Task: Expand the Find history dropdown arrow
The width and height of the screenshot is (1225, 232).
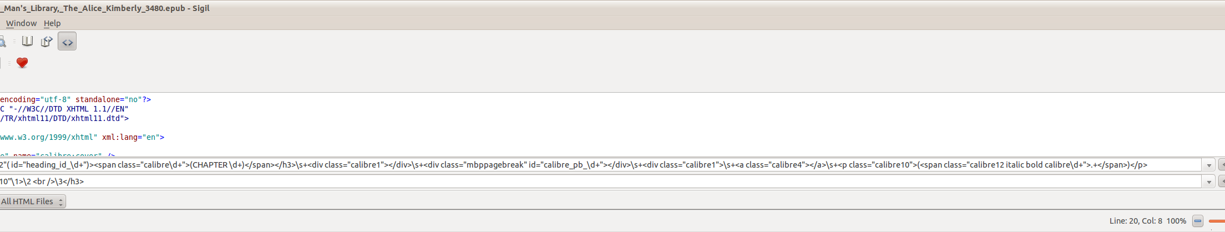Action: (1209, 165)
